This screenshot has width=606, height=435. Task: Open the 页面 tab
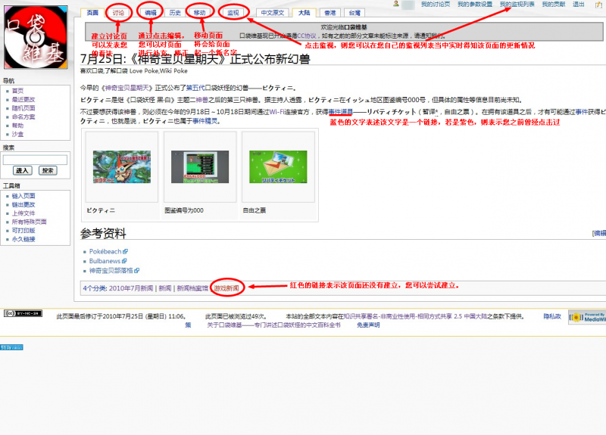click(92, 13)
